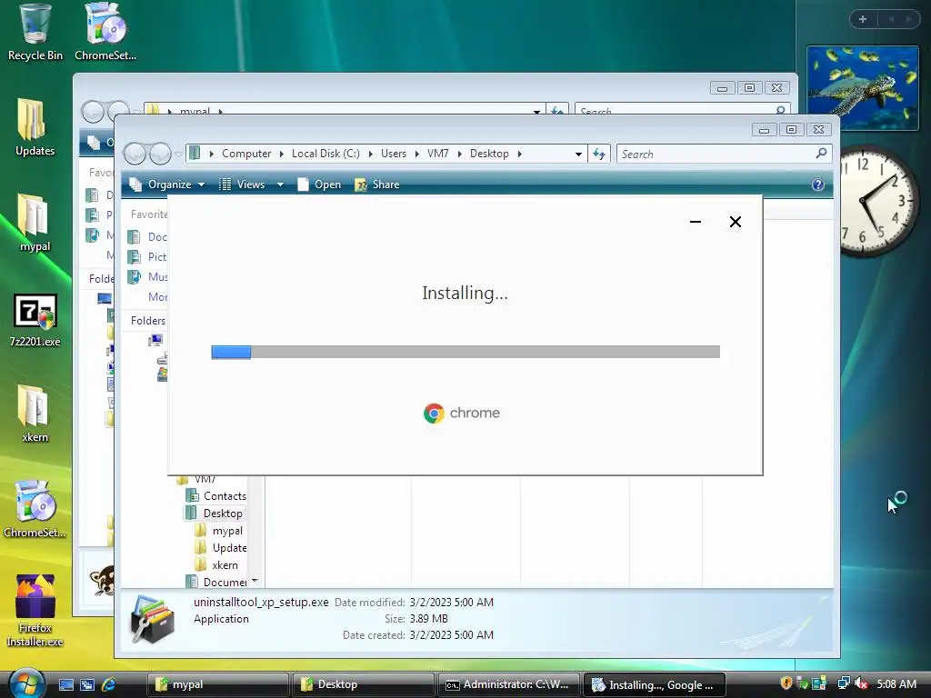Click Users in the address breadcrumb

pos(394,154)
